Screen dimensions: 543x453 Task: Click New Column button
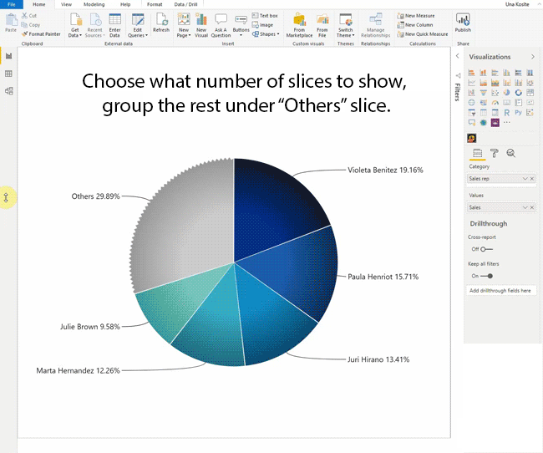[415, 25]
